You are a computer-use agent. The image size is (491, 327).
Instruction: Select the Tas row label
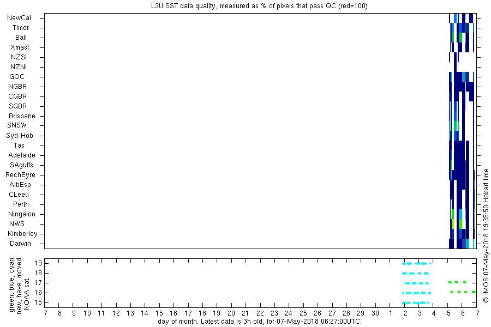[19, 146]
